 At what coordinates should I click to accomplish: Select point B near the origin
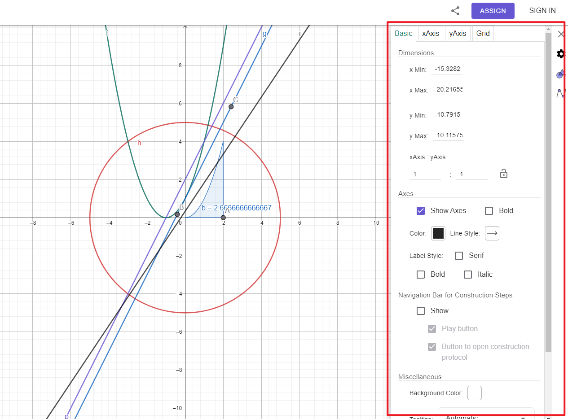pos(177,214)
